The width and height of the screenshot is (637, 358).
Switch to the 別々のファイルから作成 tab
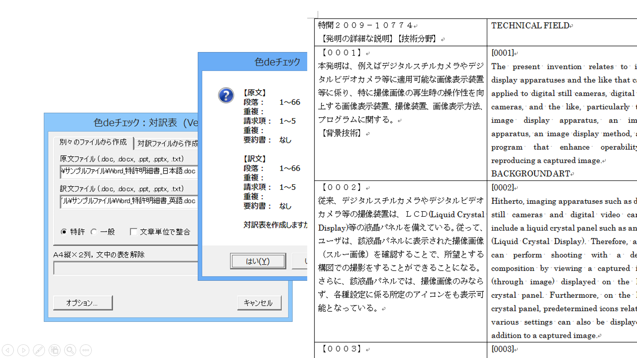click(93, 142)
